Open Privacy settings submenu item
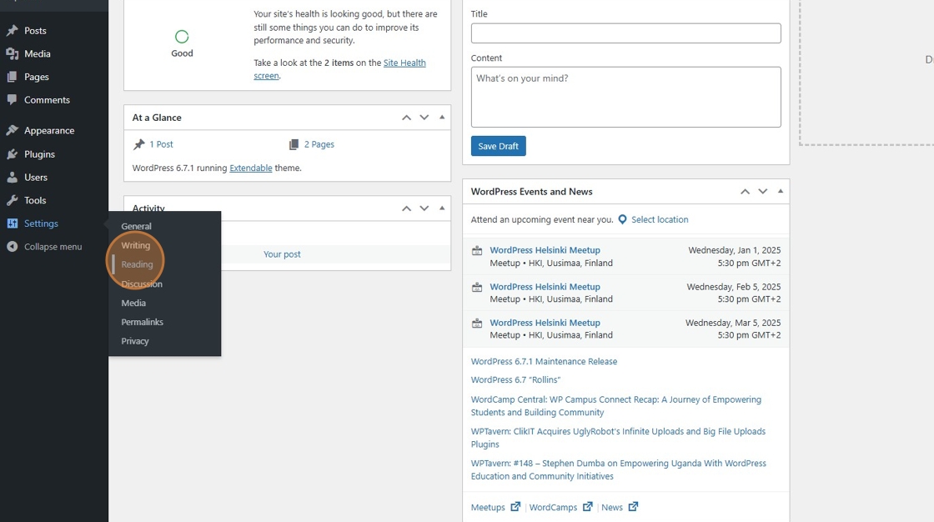The width and height of the screenshot is (934, 522). [135, 341]
